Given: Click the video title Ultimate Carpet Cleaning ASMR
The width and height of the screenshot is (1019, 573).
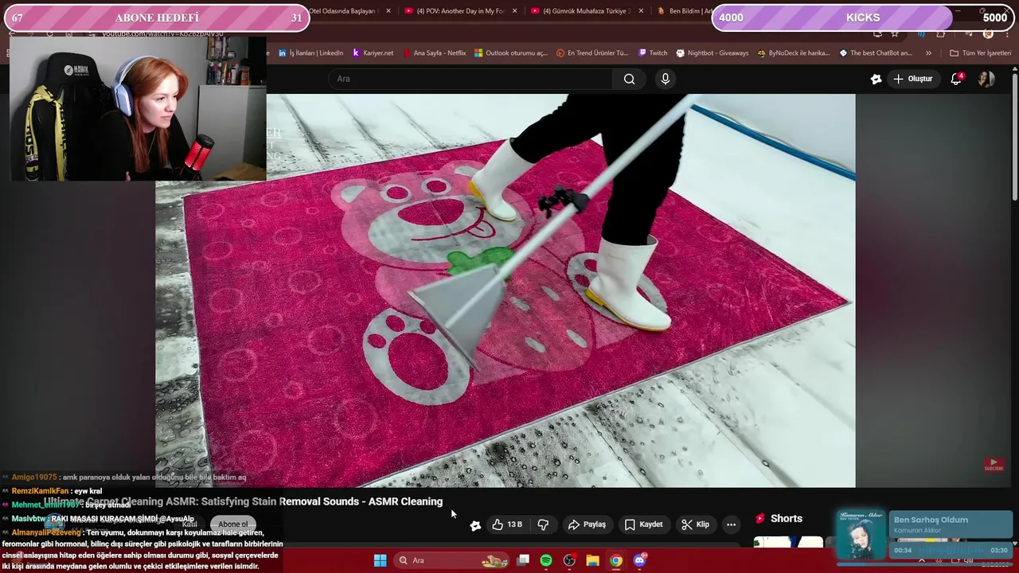Looking at the screenshot, I should (243, 501).
